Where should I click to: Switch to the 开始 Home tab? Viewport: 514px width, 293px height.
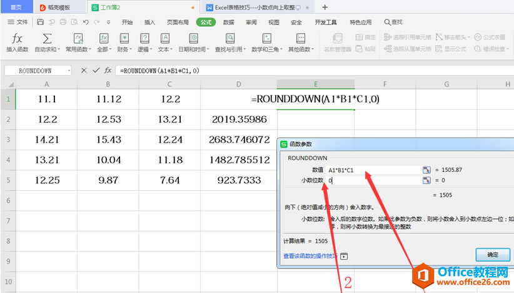pyautogui.click(x=127, y=22)
